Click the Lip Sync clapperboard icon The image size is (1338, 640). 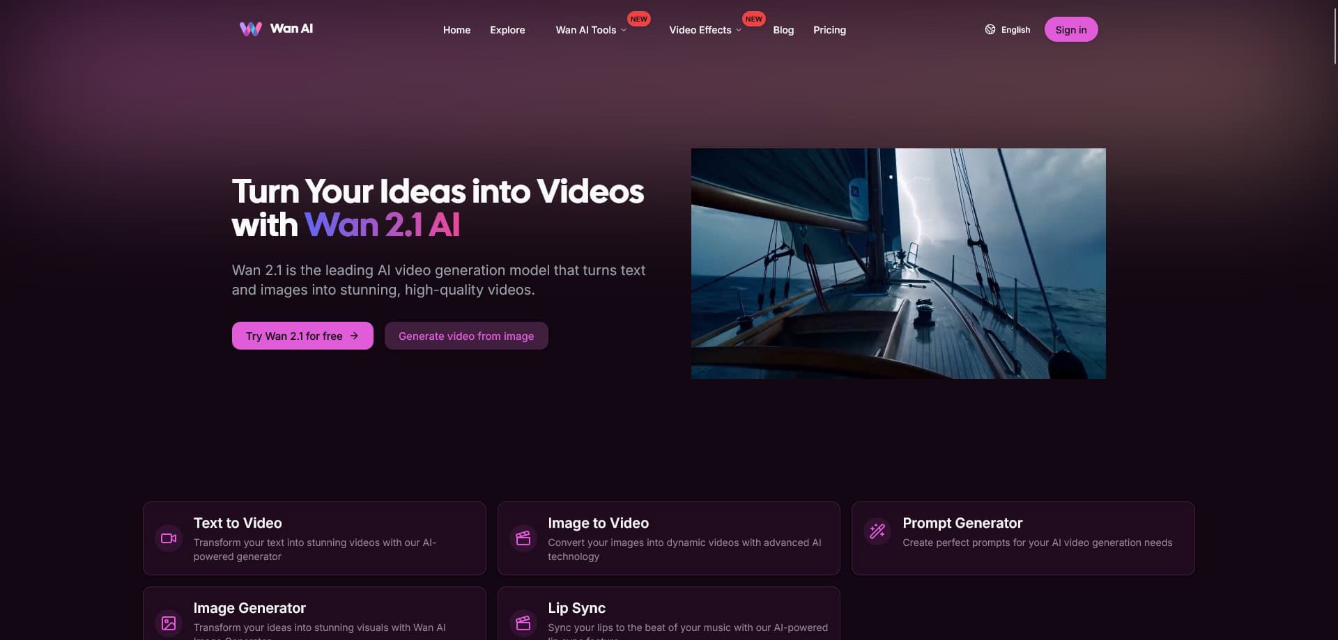point(523,623)
